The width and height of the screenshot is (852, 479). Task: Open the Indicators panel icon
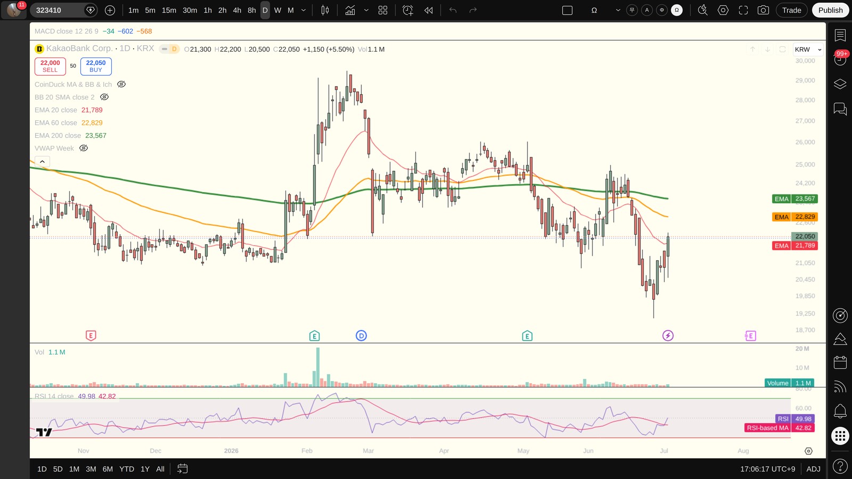click(350, 10)
